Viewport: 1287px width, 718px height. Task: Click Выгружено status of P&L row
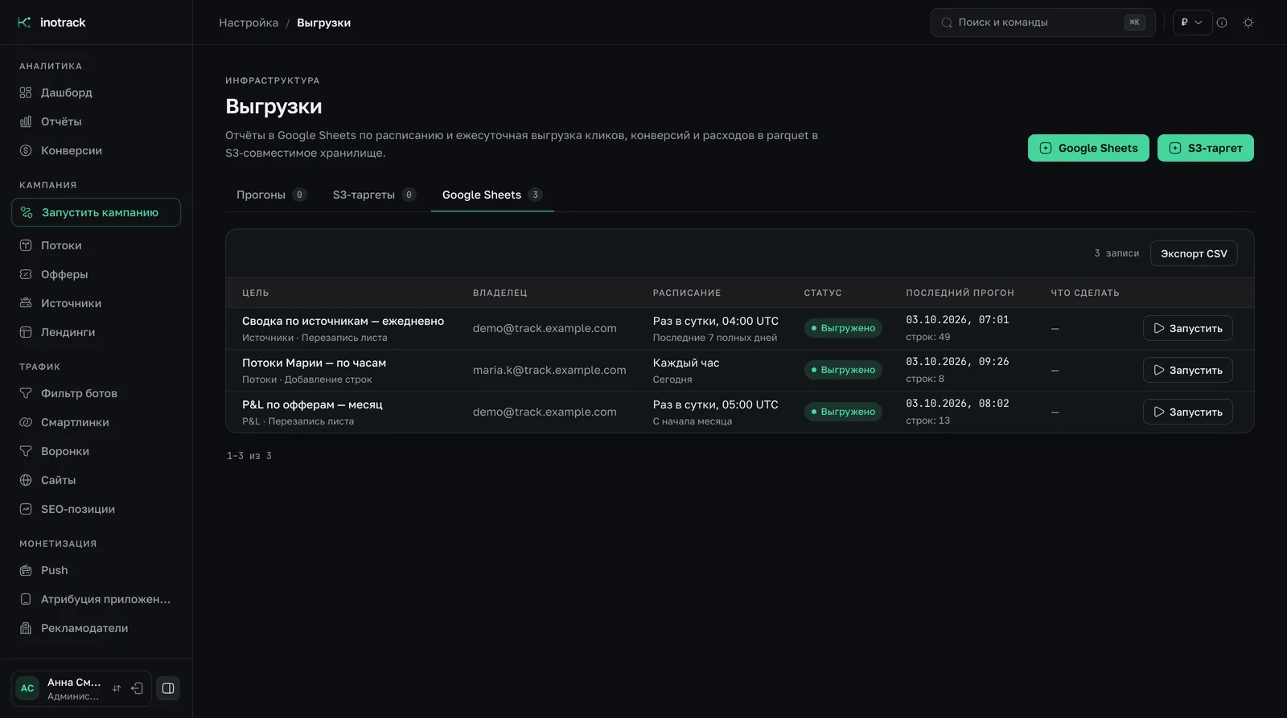click(x=843, y=412)
